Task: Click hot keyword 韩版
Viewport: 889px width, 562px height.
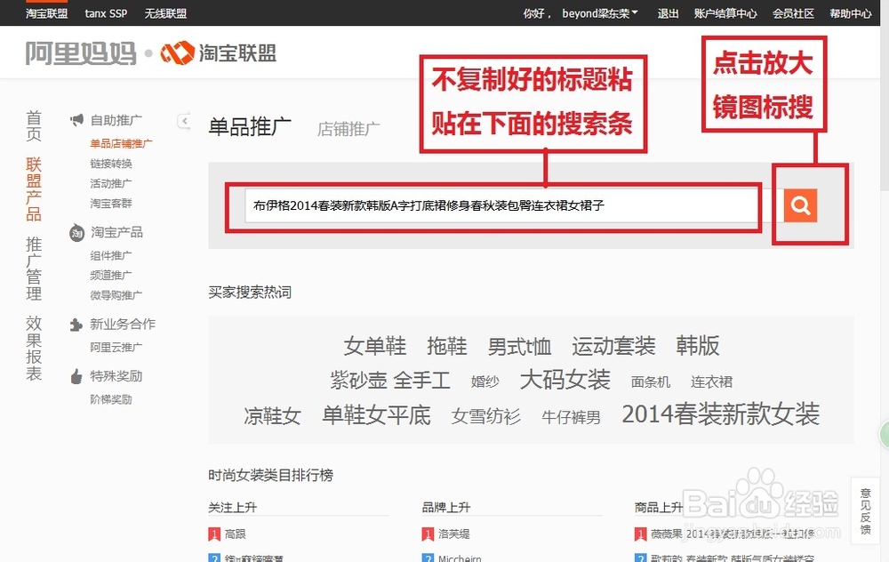Action: pyautogui.click(x=697, y=345)
